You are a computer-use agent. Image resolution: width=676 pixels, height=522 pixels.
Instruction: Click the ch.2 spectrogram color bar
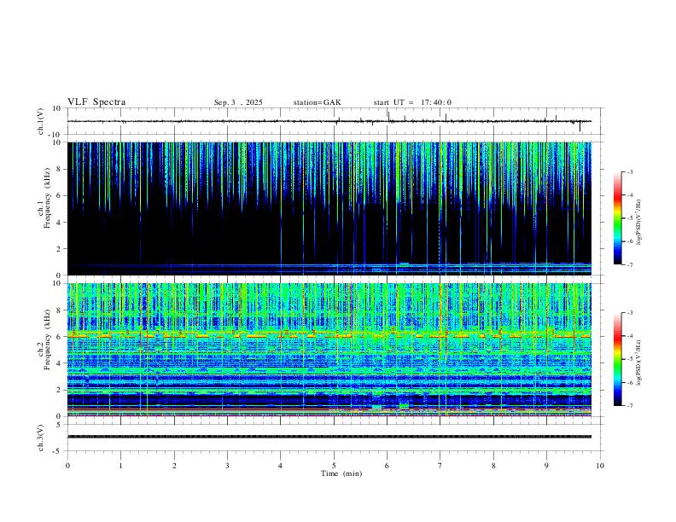click(617, 359)
